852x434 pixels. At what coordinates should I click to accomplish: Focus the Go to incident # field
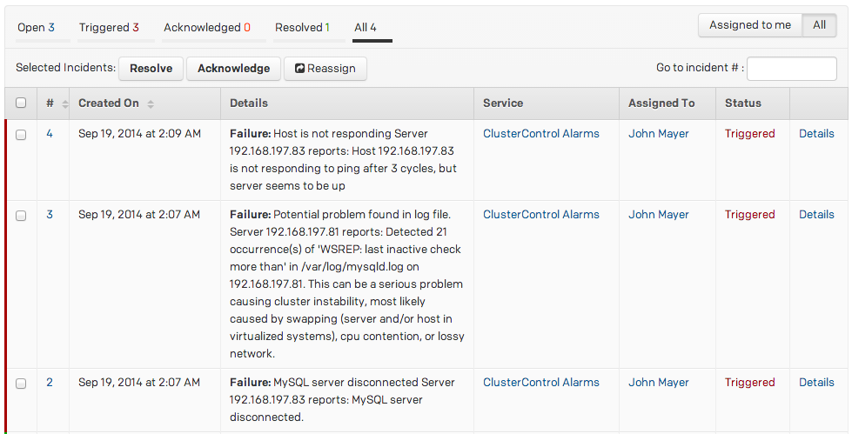(791, 69)
